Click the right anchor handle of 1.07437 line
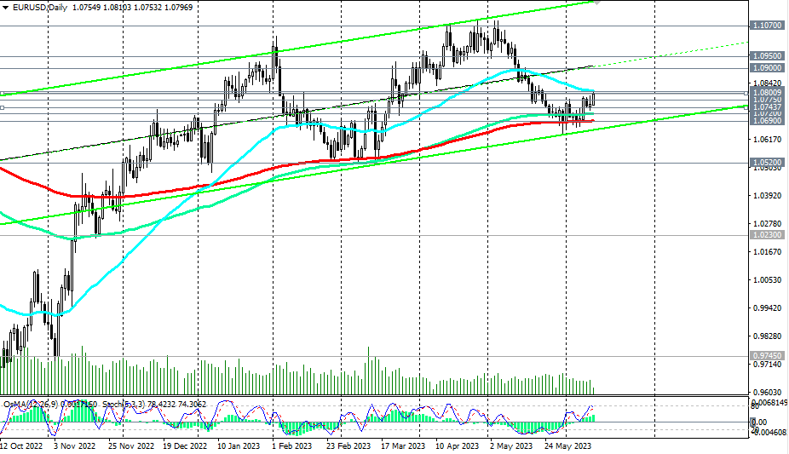The image size is (789, 454). pyautogui.click(x=746, y=107)
